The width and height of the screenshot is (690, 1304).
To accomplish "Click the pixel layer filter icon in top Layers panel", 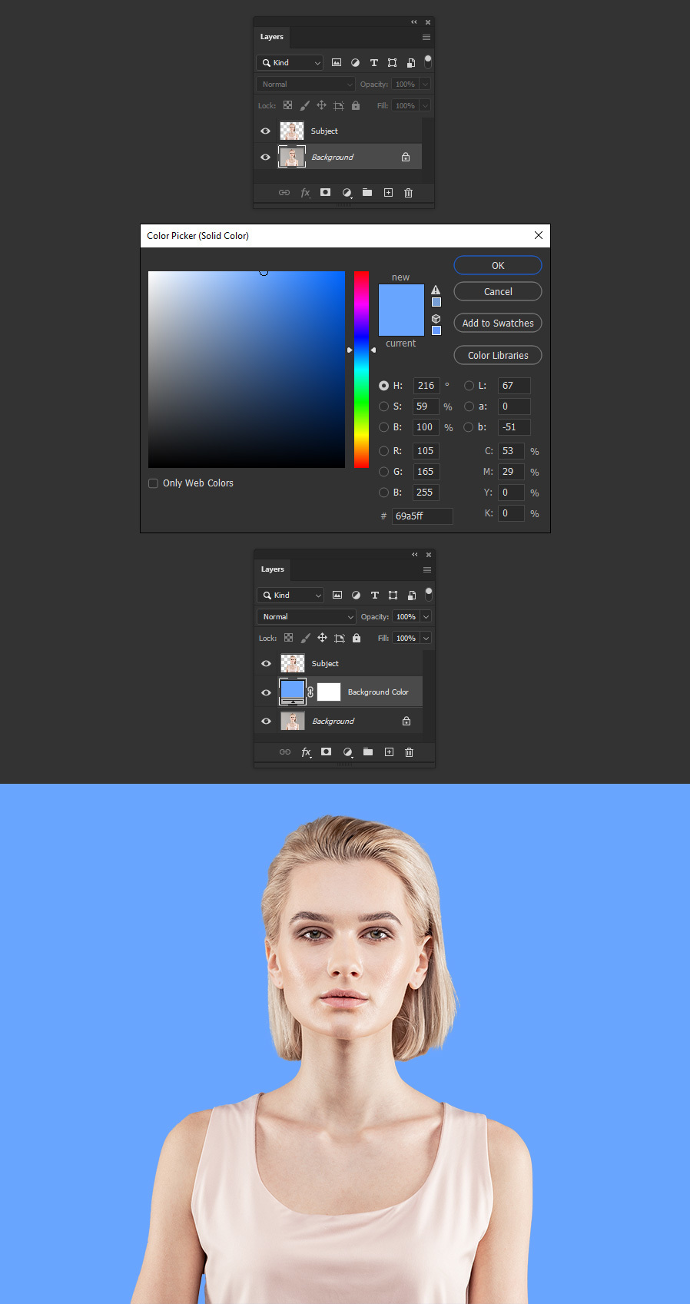I will (x=337, y=62).
